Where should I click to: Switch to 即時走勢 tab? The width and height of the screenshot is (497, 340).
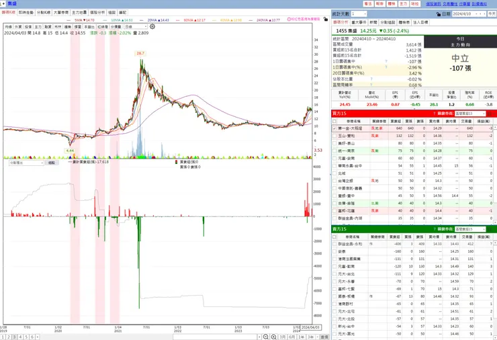[x=26, y=12]
